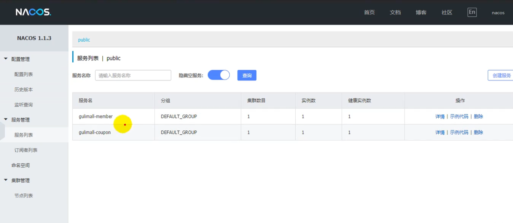
Task: Open 订阅者列表 in sidebar
Action: [x=26, y=150]
